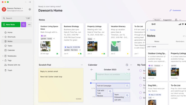Open Outdoor Living Space patio thumbnail
This screenshot has width=186, height=105.
[45, 46]
